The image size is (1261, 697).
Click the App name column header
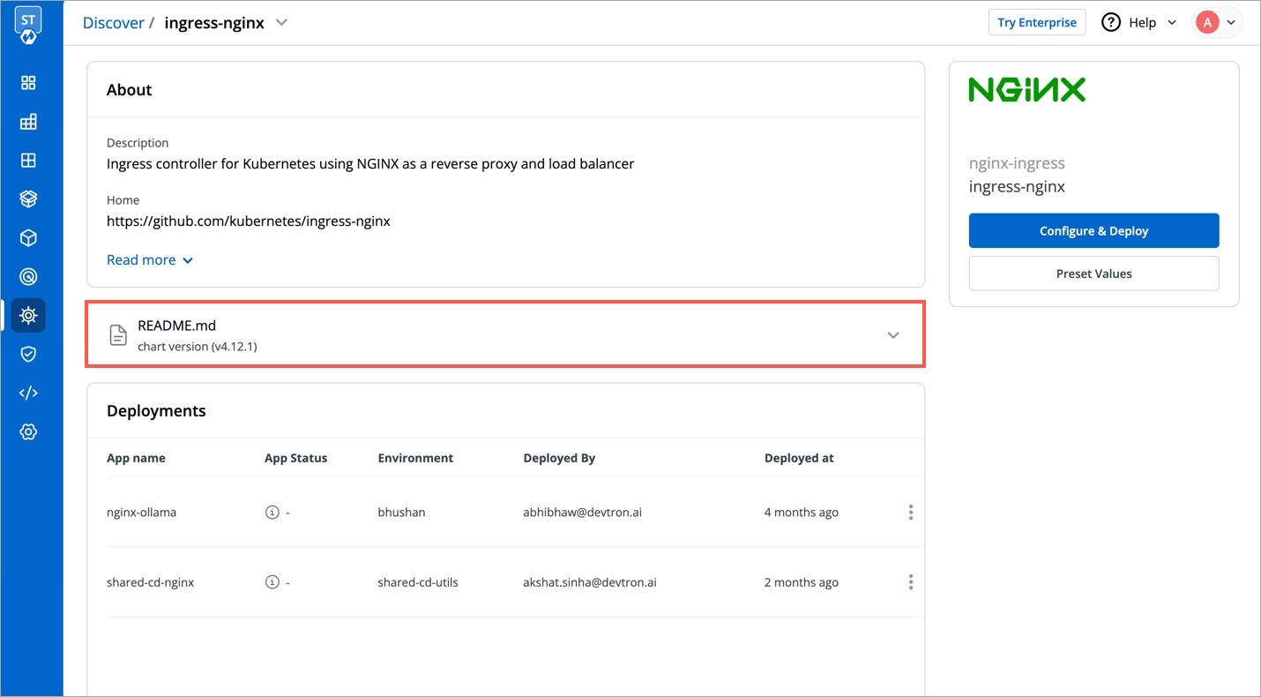(x=136, y=459)
